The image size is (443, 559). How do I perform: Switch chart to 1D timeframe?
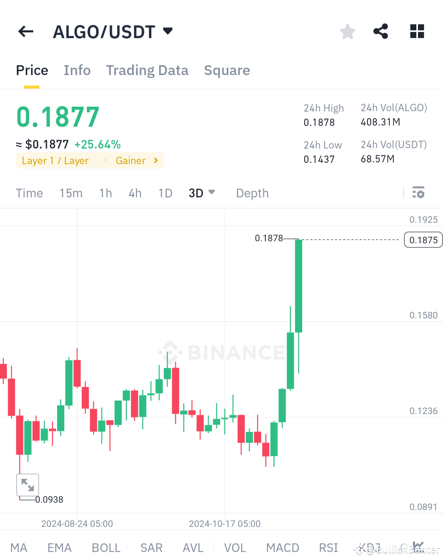coord(165,192)
